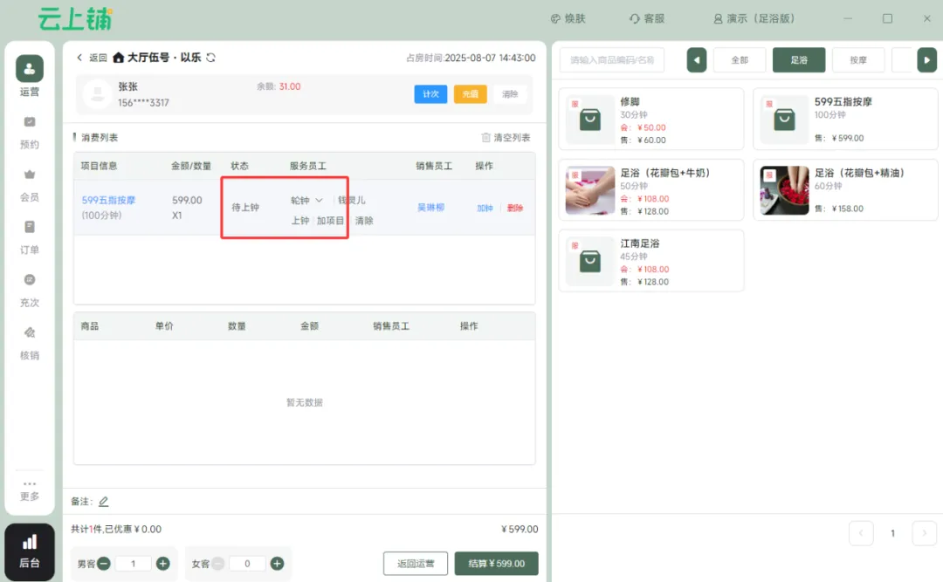Open the 充次 sidebar icon
The height and width of the screenshot is (582, 943).
tap(29, 280)
